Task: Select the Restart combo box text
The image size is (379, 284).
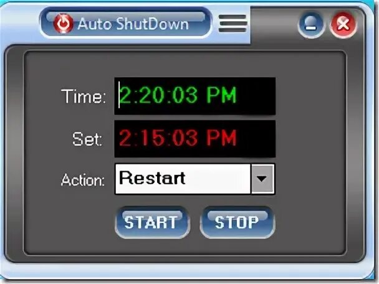Action: [x=152, y=178]
